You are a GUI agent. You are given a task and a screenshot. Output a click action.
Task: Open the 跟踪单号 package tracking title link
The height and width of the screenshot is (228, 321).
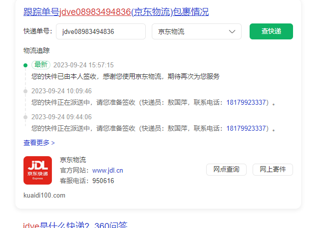[x=116, y=11]
